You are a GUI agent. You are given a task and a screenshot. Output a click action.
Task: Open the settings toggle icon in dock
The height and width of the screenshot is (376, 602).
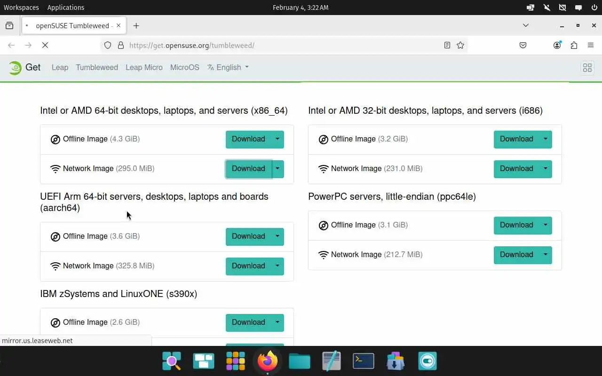pyautogui.click(x=428, y=361)
